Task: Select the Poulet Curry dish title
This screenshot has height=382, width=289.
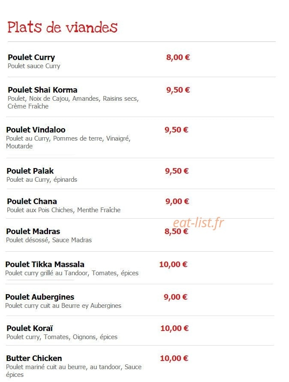Action: coord(31,57)
